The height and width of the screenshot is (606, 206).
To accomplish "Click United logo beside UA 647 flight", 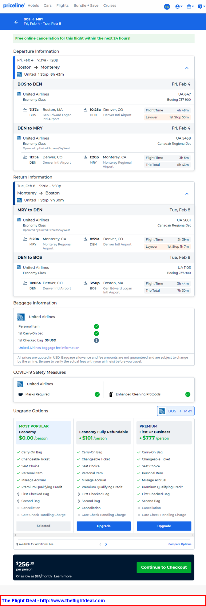I will (19, 94).
